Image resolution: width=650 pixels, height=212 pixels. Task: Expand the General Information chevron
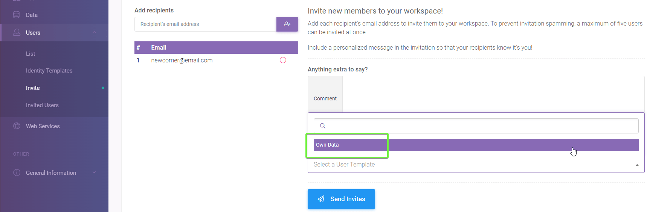coord(94,173)
